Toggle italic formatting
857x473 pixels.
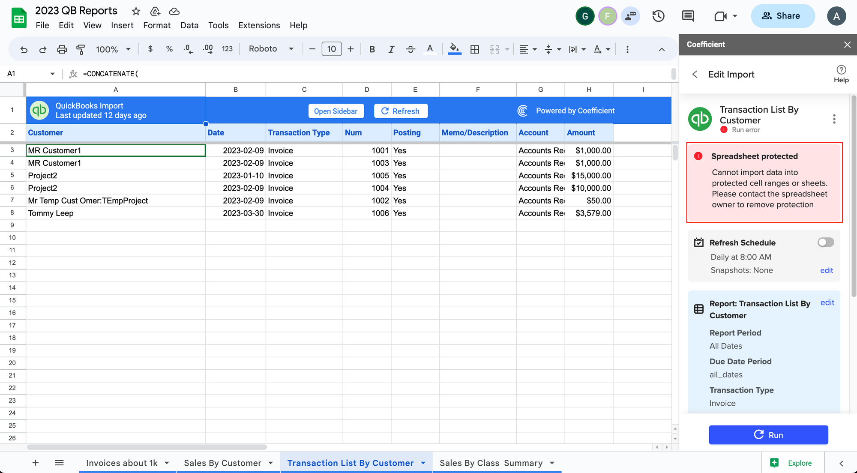tap(391, 49)
